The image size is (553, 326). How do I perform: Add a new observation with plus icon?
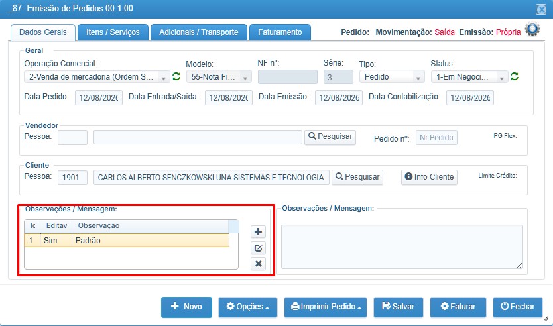pyautogui.click(x=258, y=231)
